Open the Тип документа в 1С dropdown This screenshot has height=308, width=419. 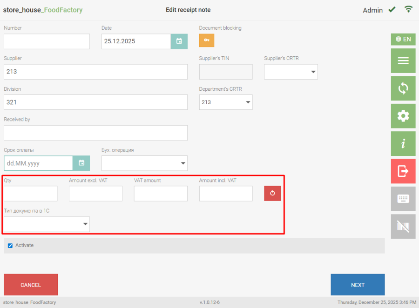(47, 224)
